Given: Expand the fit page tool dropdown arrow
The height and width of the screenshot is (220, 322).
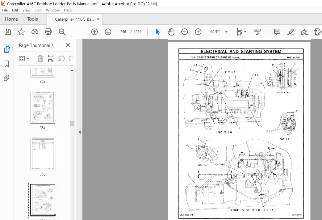Looking at the screenshot, I should pyautogui.click(x=245, y=32).
